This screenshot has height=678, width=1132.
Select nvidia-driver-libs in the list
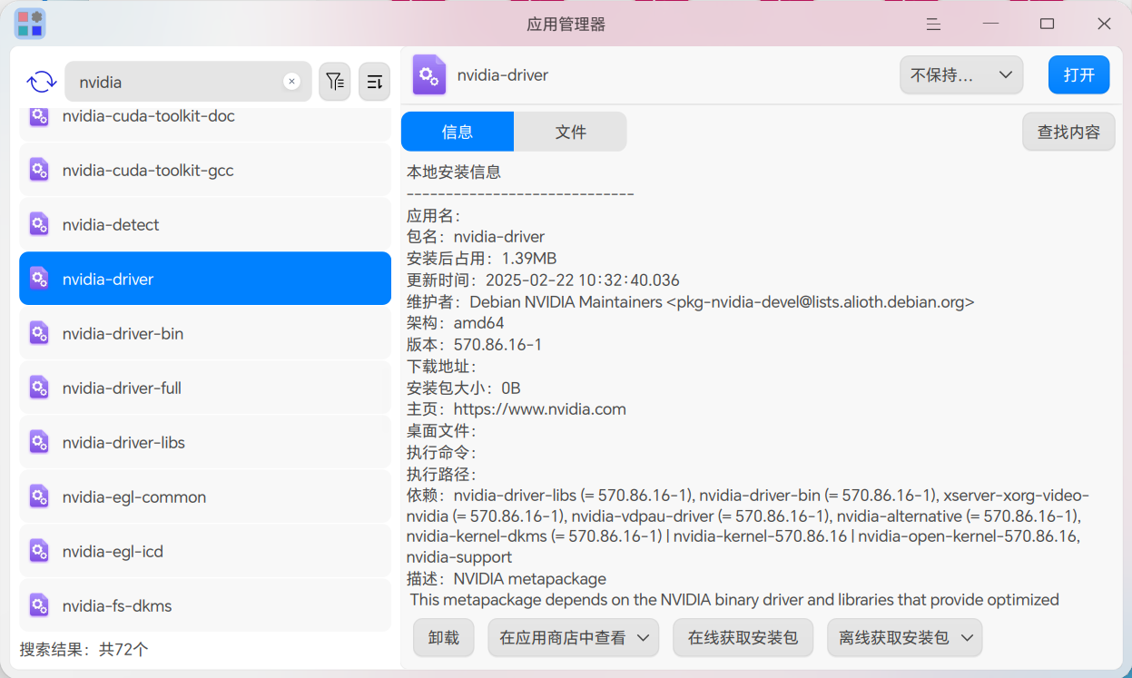205,443
